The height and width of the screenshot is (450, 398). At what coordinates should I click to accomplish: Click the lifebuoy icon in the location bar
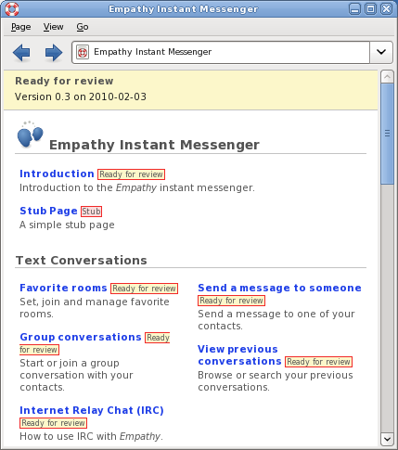click(83, 52)
